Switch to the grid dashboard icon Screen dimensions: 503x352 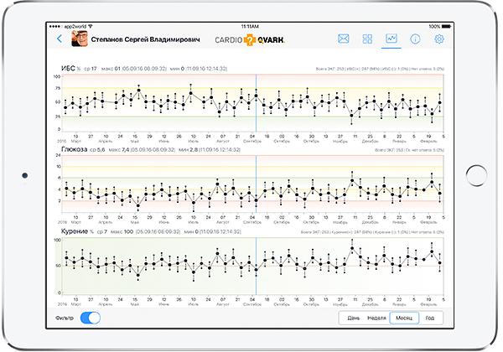click(x=367, y=39)
